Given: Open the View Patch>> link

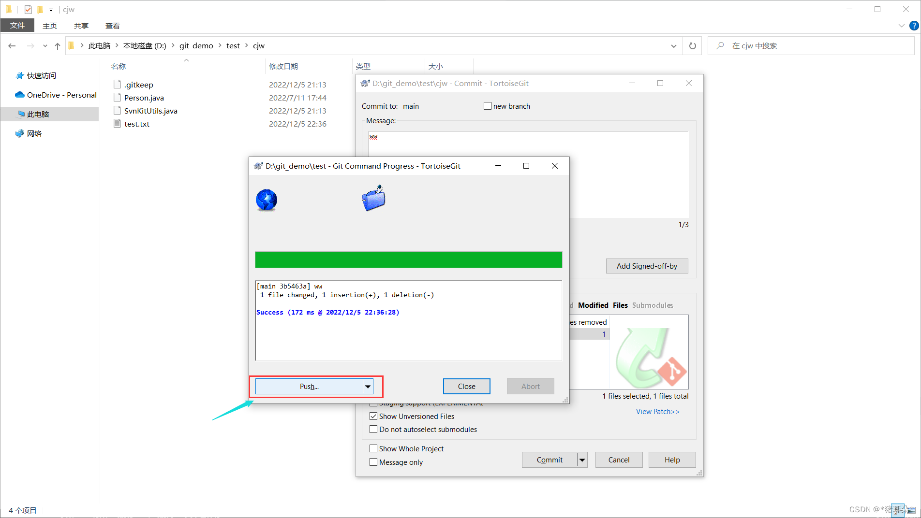Looking at the screenshot, I should pos(657,411).
